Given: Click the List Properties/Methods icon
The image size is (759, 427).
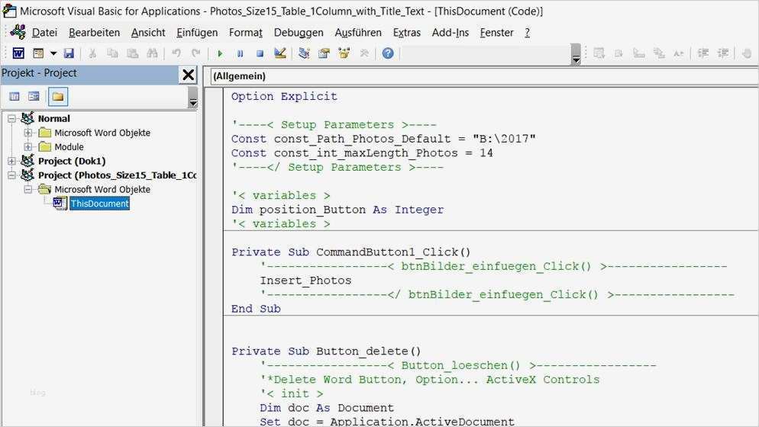Looking at the screenshot, I should [x=599, y=53].
